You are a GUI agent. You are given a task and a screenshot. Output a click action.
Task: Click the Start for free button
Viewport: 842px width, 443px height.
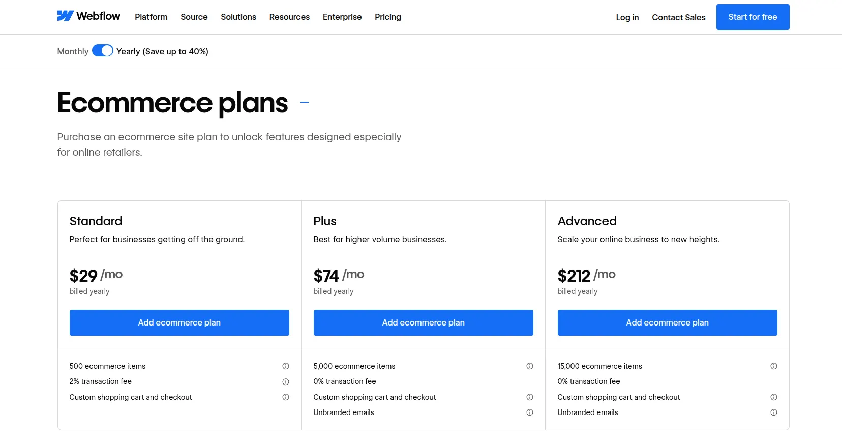[x=753, y=17]
